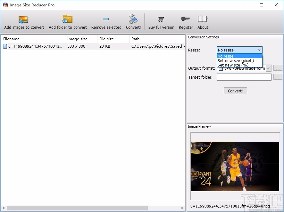Click the app logo in the title bar
This screenshot has height=212, width=284.
5,5
